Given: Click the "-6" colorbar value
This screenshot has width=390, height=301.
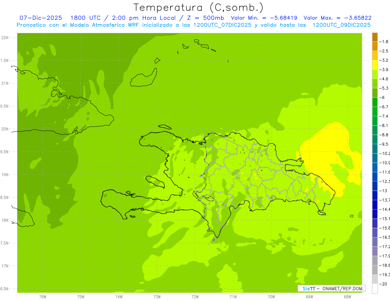Looking at the screenshot, I should (382, 97).
